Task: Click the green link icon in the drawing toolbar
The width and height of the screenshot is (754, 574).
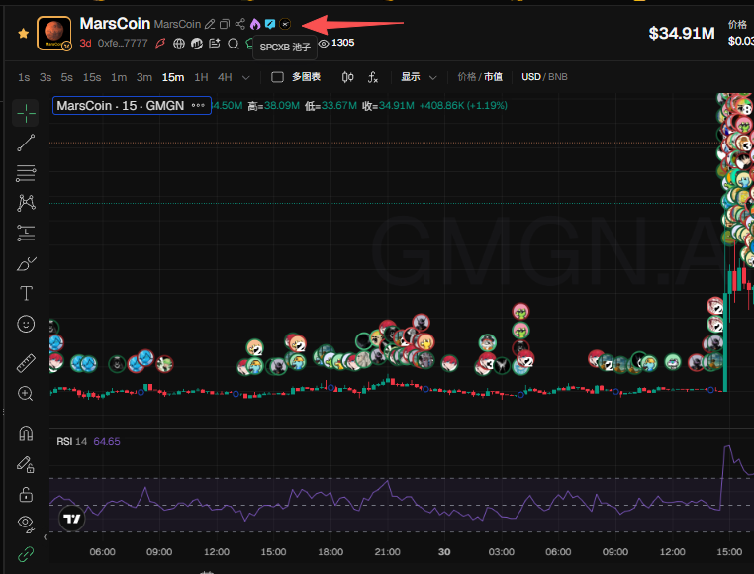Action: coord(26,554)
